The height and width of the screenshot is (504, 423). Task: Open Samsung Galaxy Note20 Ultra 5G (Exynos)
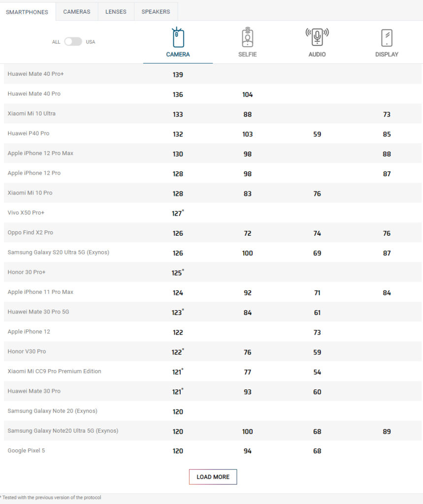click(63, 431)
